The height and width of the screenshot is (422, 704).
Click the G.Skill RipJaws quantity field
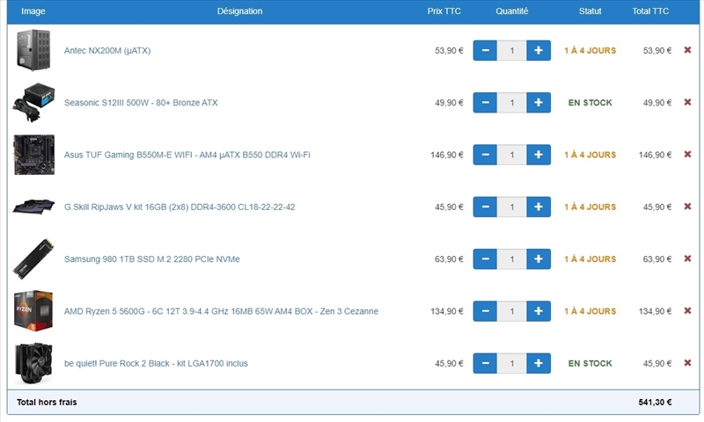point(512,207)
